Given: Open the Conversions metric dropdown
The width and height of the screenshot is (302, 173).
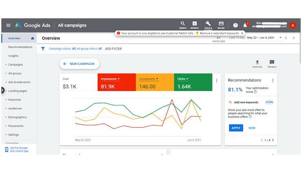Looking at the screenshot, I should [157, 79].
